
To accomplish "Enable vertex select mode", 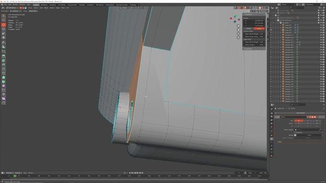I will tap(21, 8).
